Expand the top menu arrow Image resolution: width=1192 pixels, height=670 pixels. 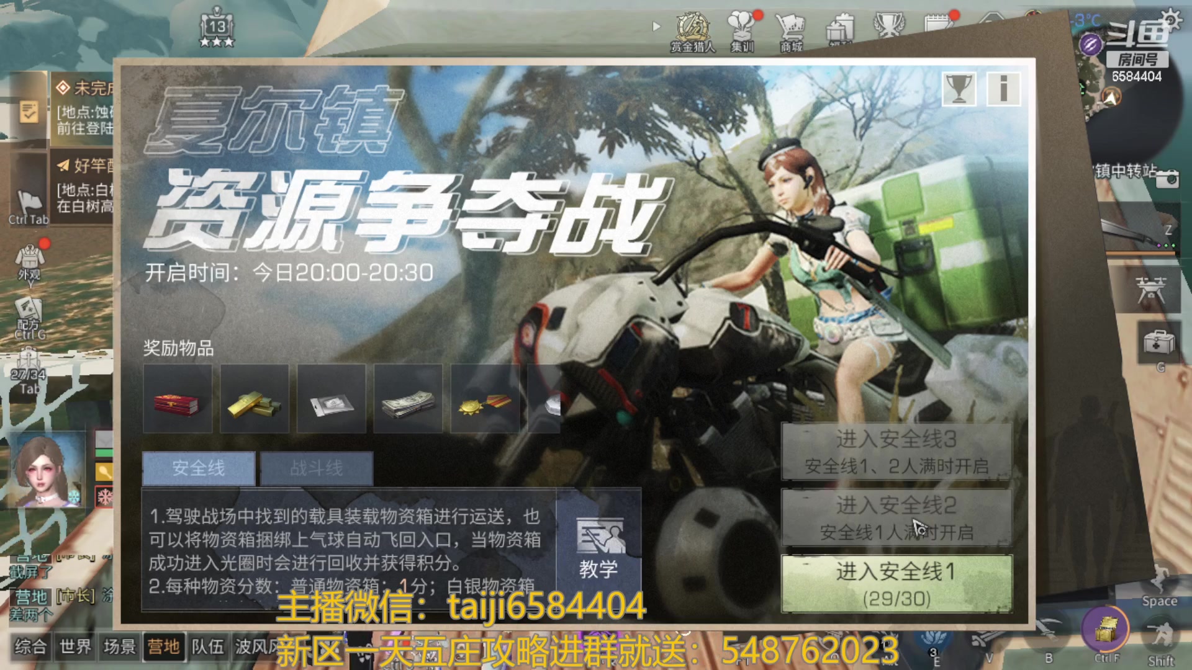point(656,27)
